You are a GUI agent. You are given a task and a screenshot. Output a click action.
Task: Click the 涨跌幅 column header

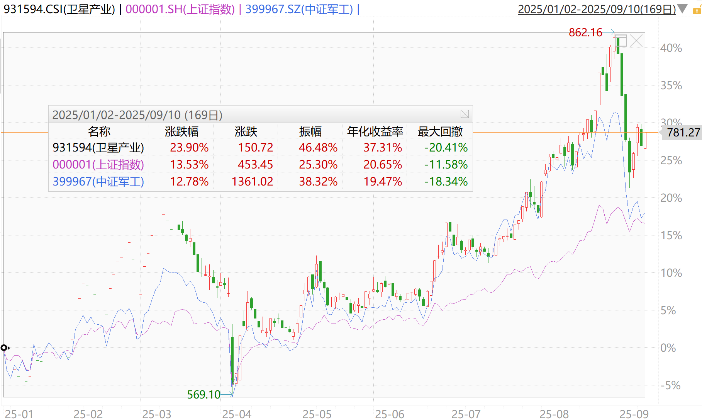pyautogui.click(x=181, y=131)
